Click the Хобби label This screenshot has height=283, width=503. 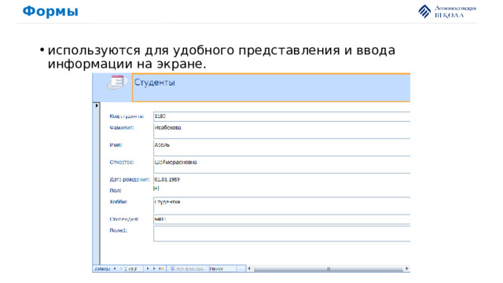coord(119,202)
